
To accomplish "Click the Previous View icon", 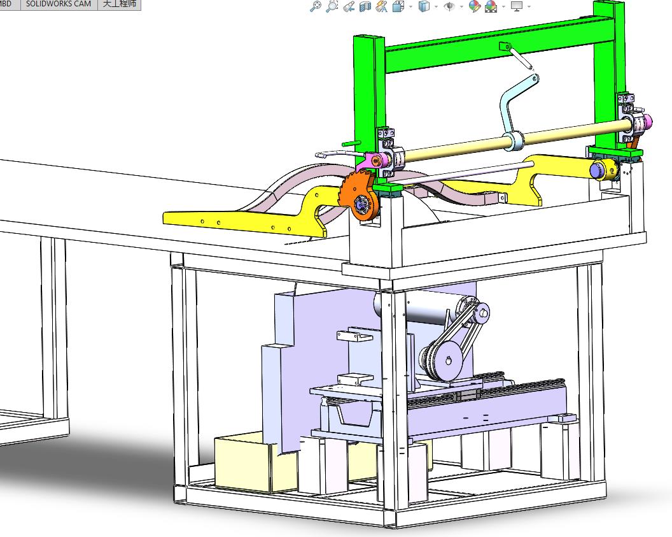I will coord(349,6).
